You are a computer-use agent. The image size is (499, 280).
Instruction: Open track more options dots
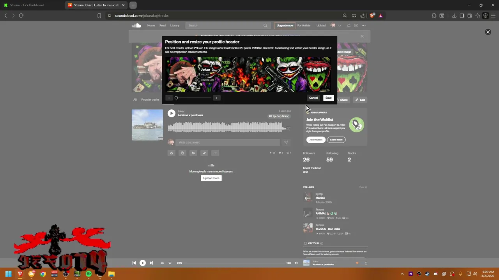(x=215, y=153)
